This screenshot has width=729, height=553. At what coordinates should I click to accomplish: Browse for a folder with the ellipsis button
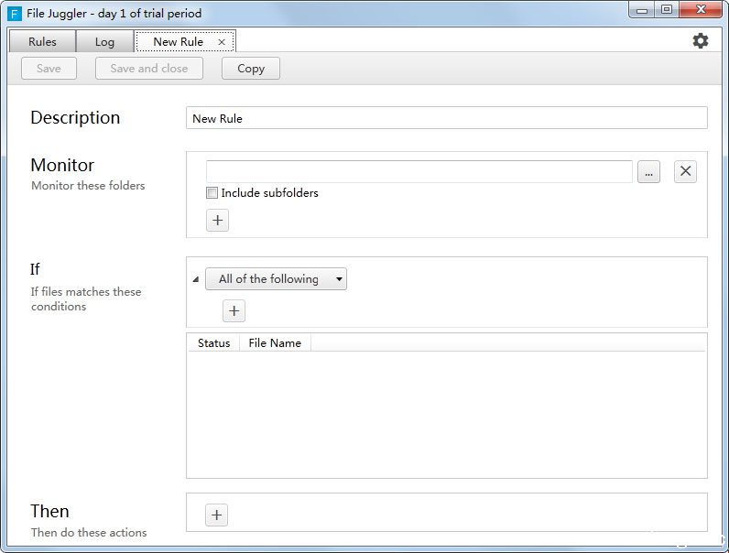[x=648, y=172]
